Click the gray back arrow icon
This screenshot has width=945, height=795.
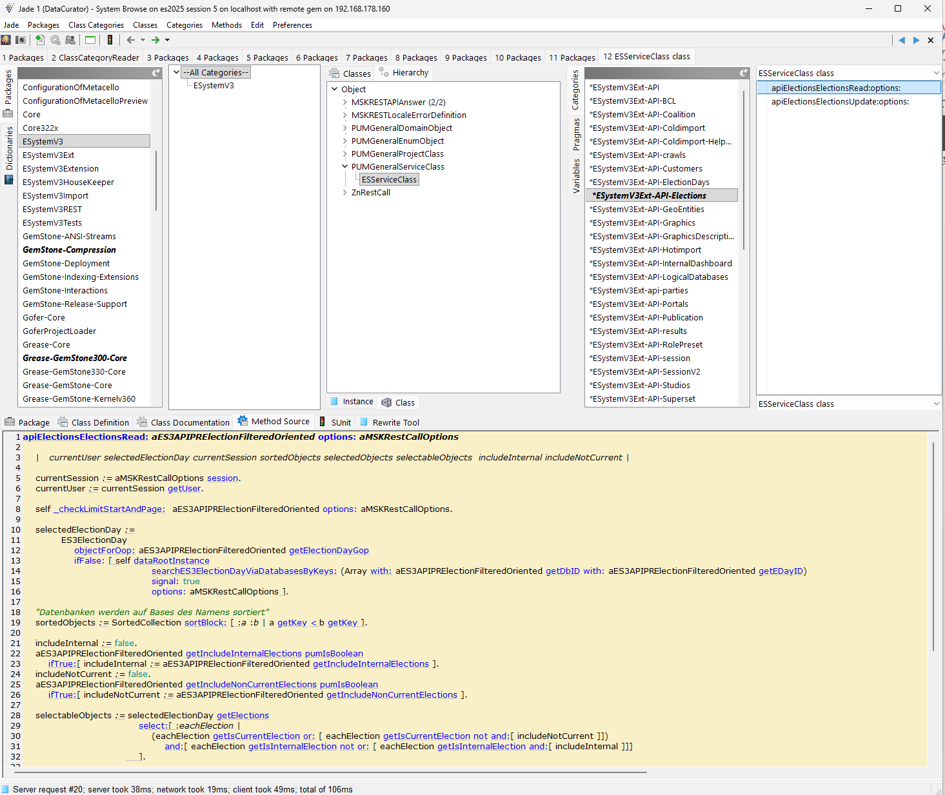click(x=131, y=40)
